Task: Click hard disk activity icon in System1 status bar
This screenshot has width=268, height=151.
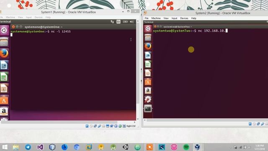Action: coord(87,126)
